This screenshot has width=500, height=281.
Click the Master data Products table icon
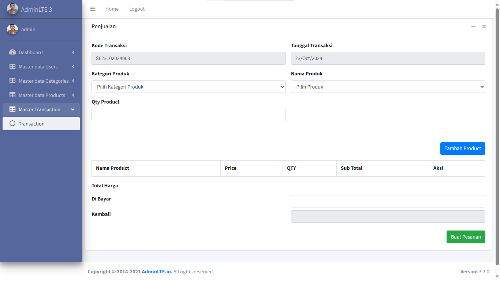[x=12, y=95]
